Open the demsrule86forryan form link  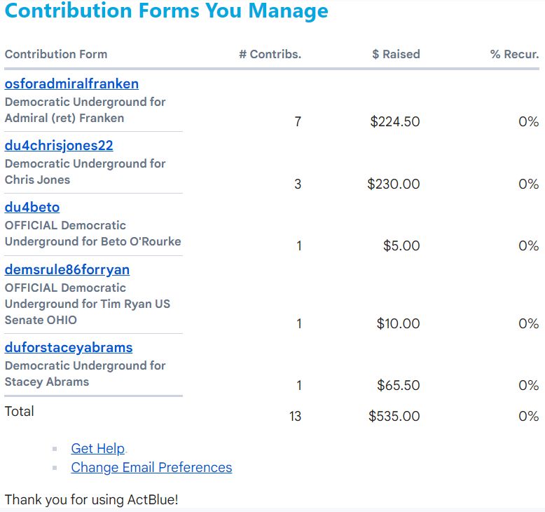pos(67,270)
